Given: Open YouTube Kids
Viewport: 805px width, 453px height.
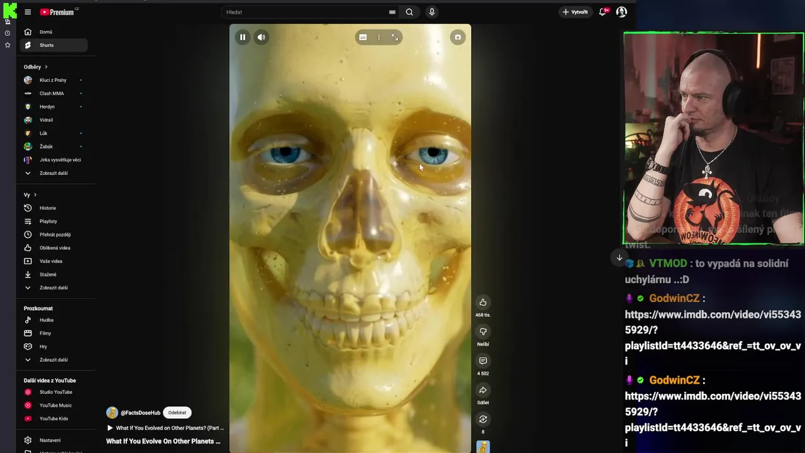Looking at the screenshot, I should tap(53, 418).
